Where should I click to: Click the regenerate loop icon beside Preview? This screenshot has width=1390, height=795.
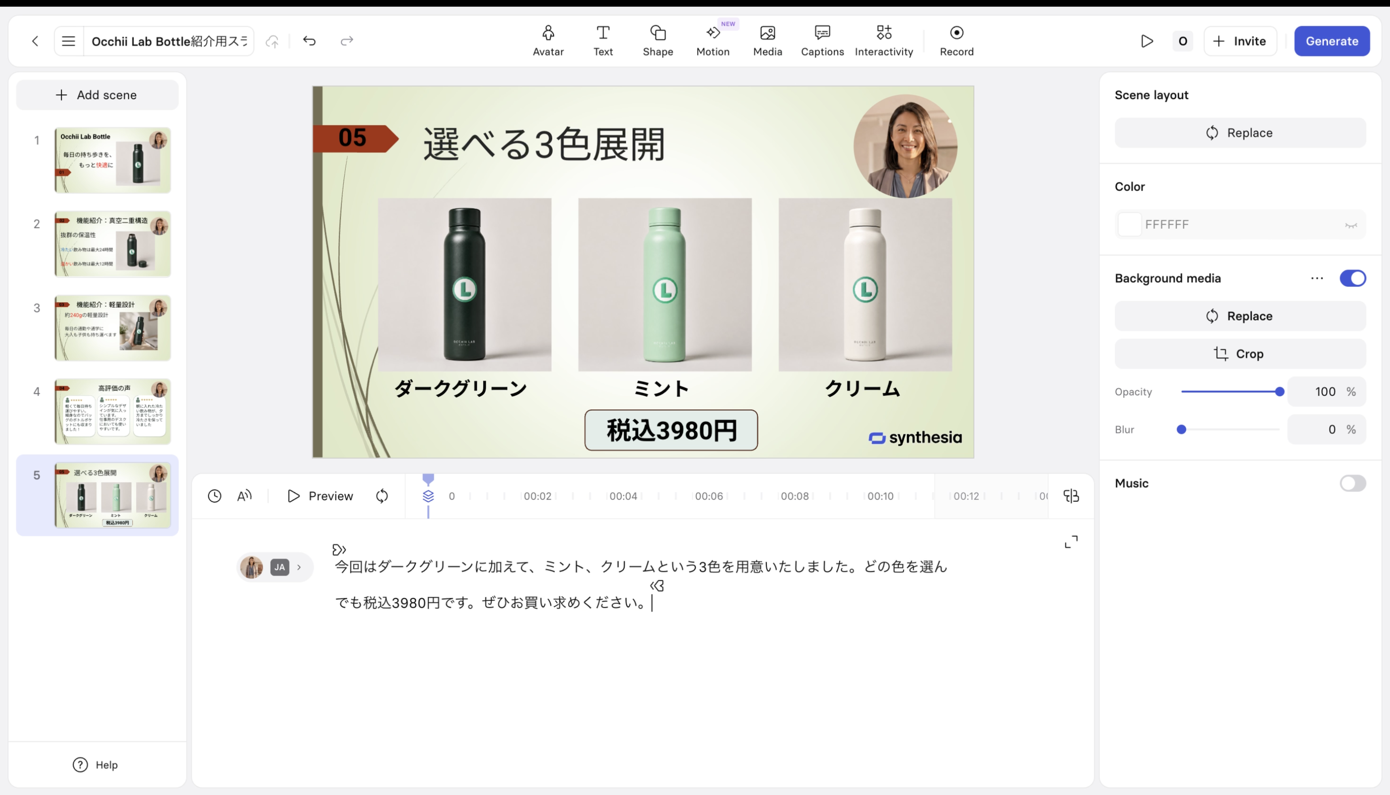tap(382, 496)
